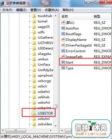Click the (默认) string value icon
The width and height of the screenshot is (112, 139).
[63, 22]
